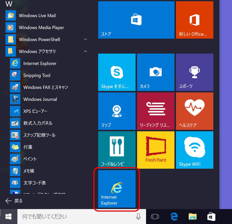232x224 pixels.
Task: Open File Explorer from taskbar
Action: point(192,217)
